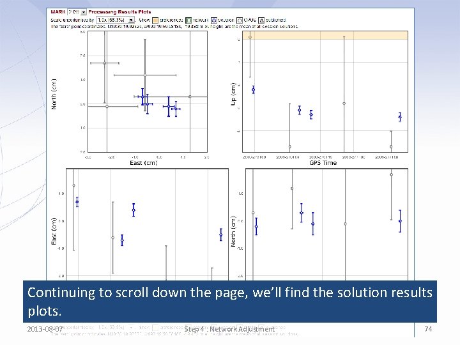Click the Up (cm) axis label
This screenshot has height=345, width=460.
(233, 94)
